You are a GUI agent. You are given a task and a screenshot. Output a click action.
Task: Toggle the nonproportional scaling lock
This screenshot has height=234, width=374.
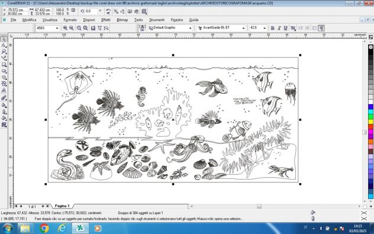pos(73,10)
